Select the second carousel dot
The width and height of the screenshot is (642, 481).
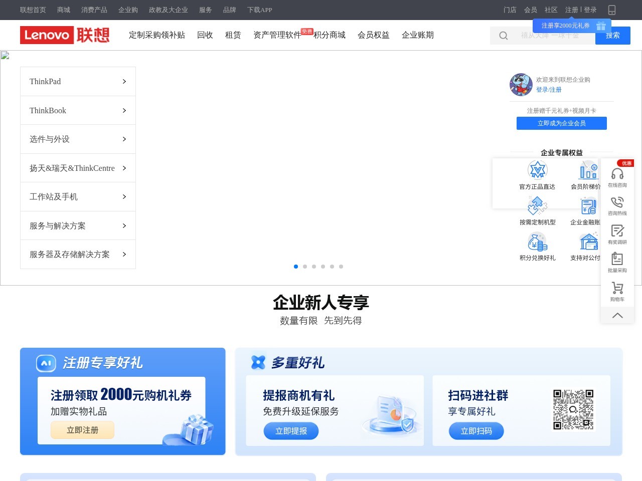click(x=305, y=267)
